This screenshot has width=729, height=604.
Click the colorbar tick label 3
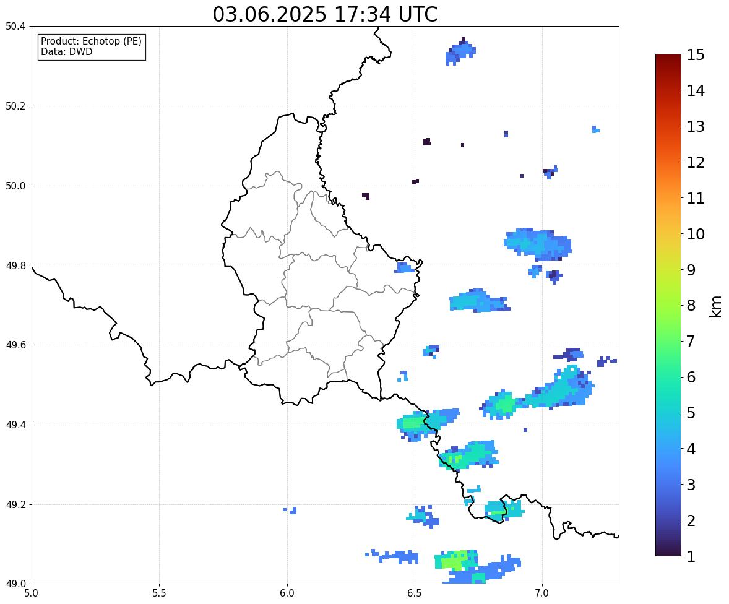(691, 485)
